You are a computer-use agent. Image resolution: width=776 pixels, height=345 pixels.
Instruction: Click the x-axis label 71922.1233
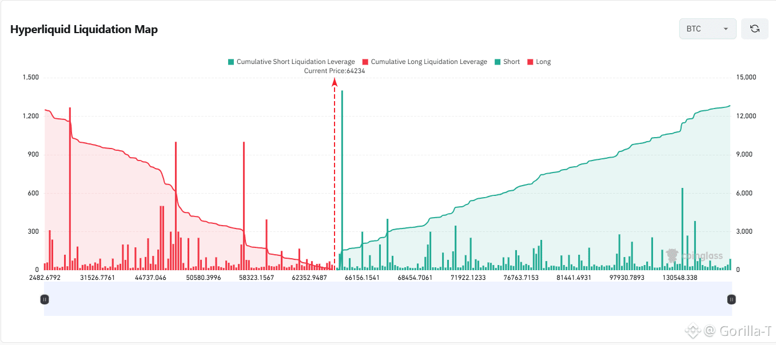(x=468, y=278)
